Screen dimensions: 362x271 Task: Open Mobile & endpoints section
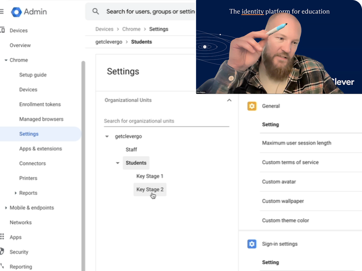32,208
